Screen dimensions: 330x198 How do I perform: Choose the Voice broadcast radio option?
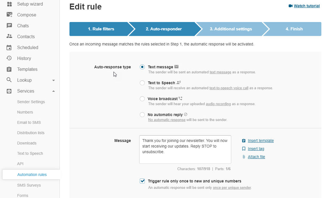pos(142,99)
